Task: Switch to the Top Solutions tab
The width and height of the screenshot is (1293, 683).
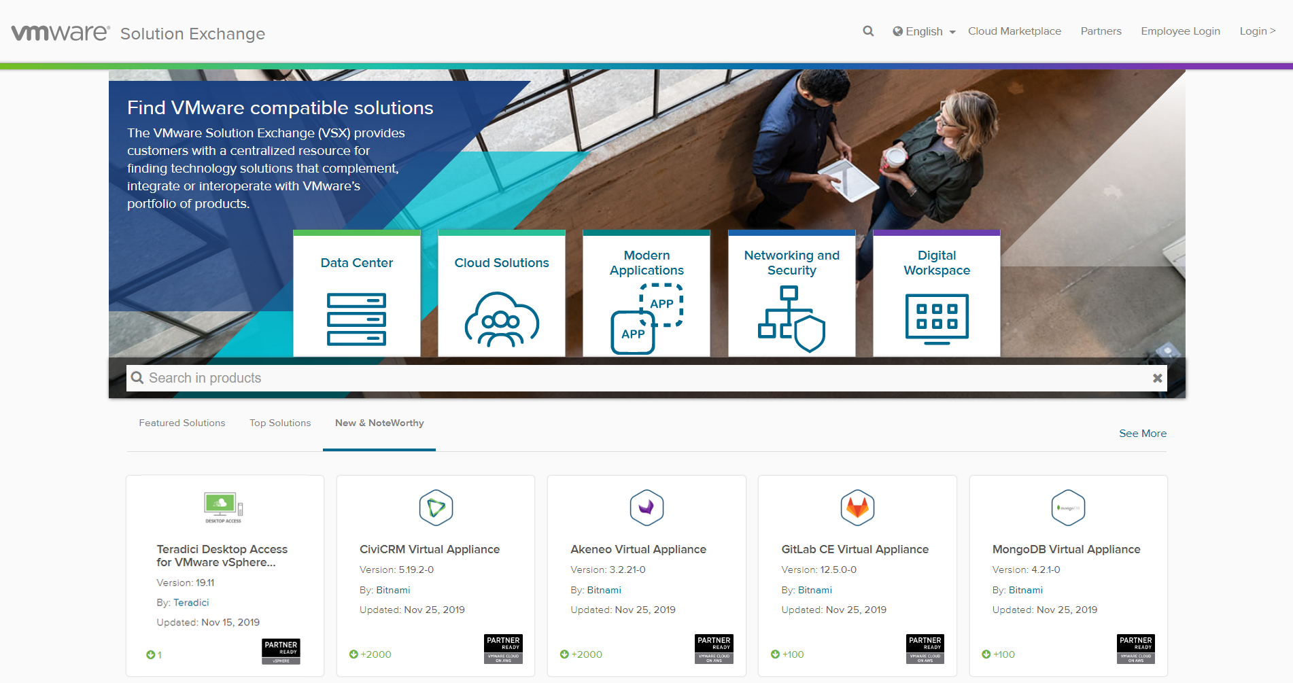Action: (x=279, y=423)
